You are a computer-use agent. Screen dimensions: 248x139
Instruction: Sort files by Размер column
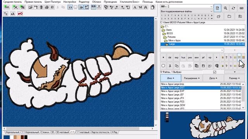234,78
